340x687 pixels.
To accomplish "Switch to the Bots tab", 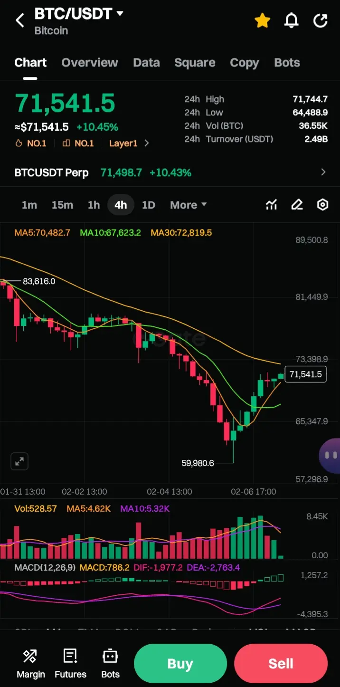I will (287, 63).
